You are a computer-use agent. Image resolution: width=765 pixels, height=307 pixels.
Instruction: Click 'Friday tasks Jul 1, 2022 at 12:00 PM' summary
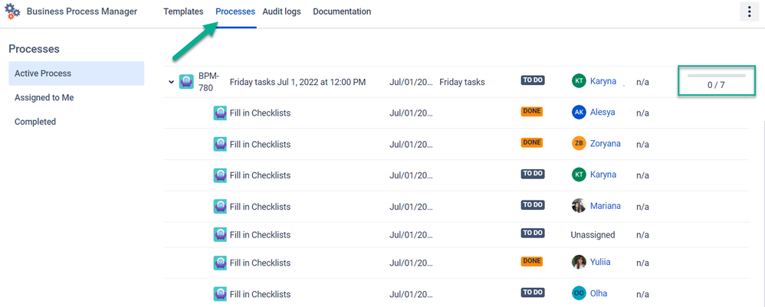[x=297, y=82]
